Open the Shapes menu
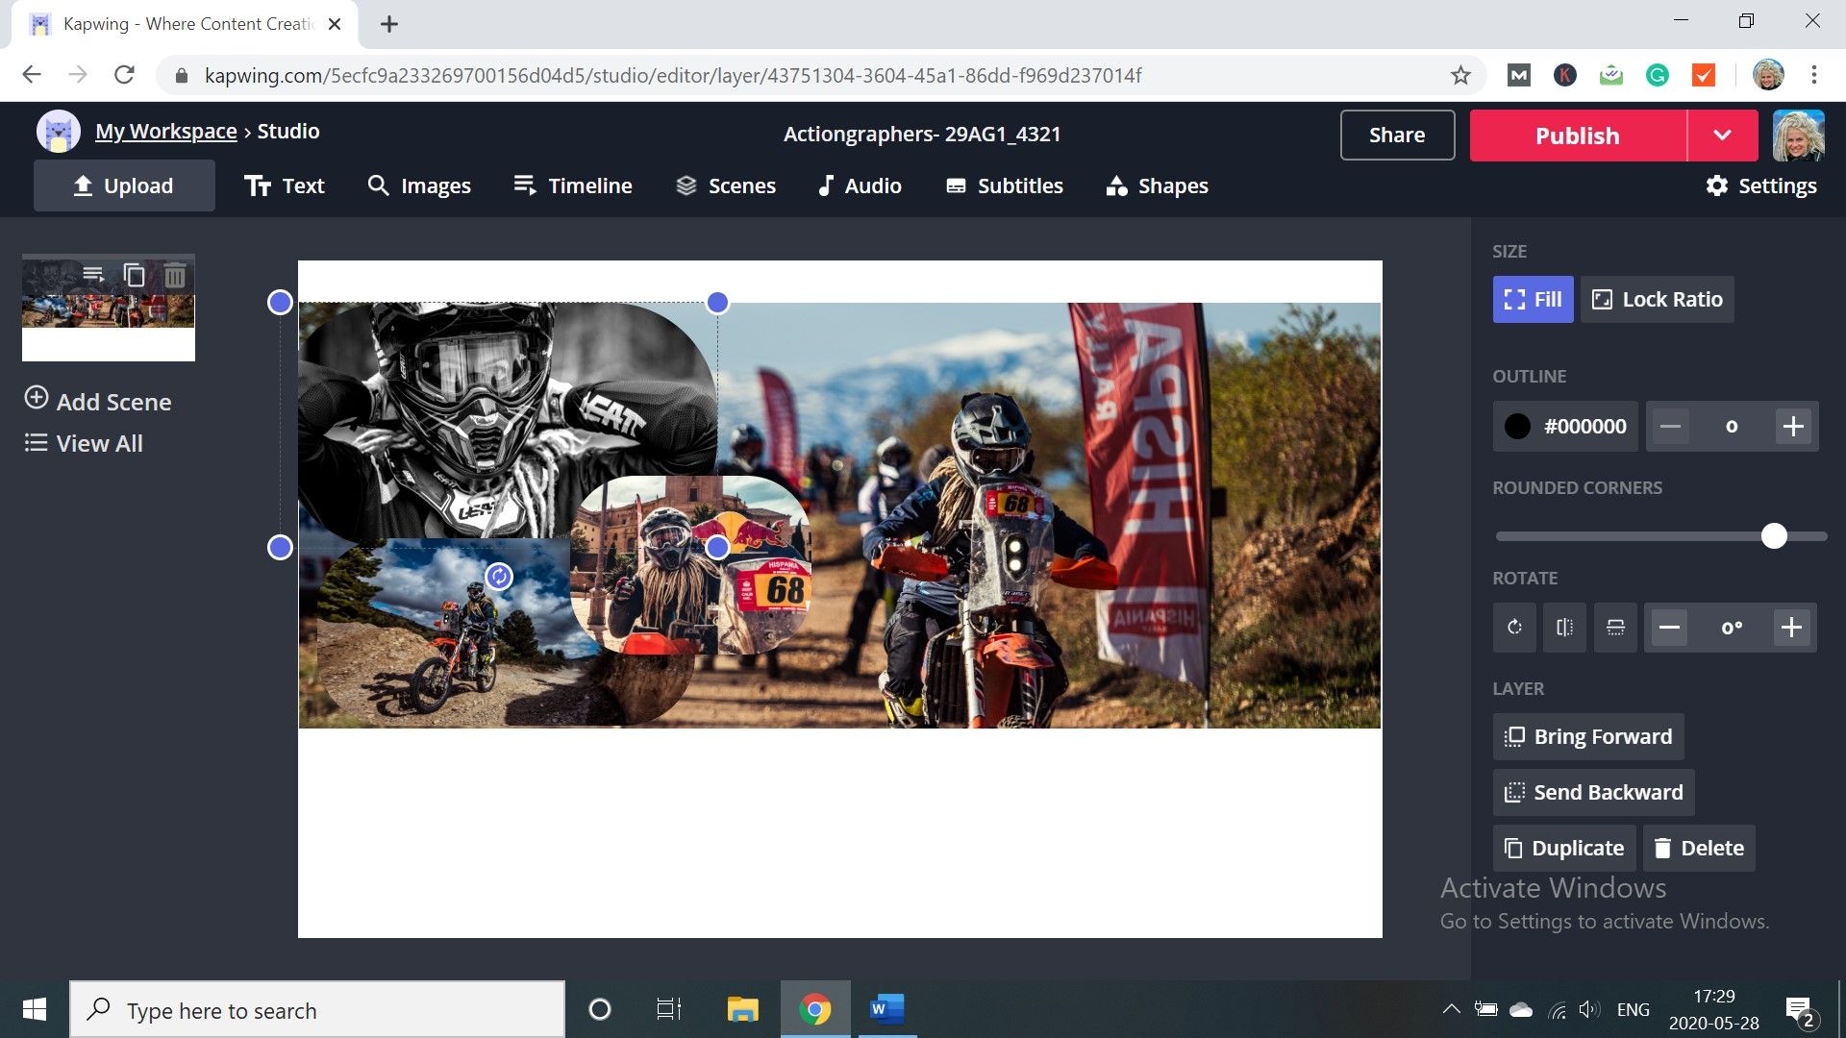This screenshot has width=1846, height=1038. (1157, 185)
